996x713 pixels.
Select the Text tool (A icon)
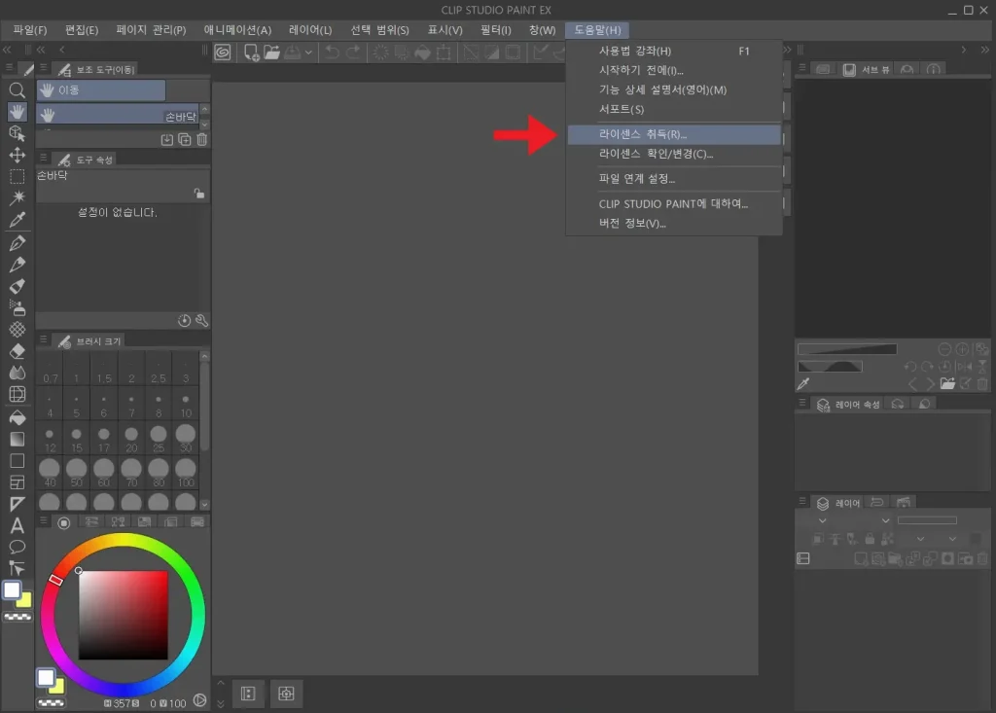tap(17, 525)
